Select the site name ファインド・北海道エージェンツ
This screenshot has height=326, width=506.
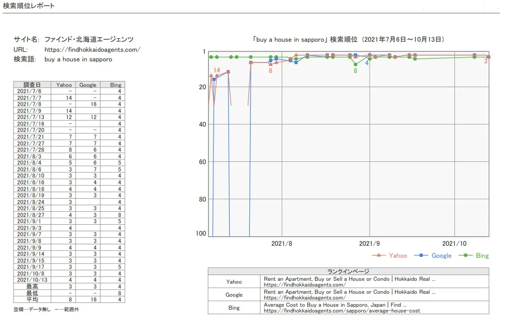click(x=89, y=39)
